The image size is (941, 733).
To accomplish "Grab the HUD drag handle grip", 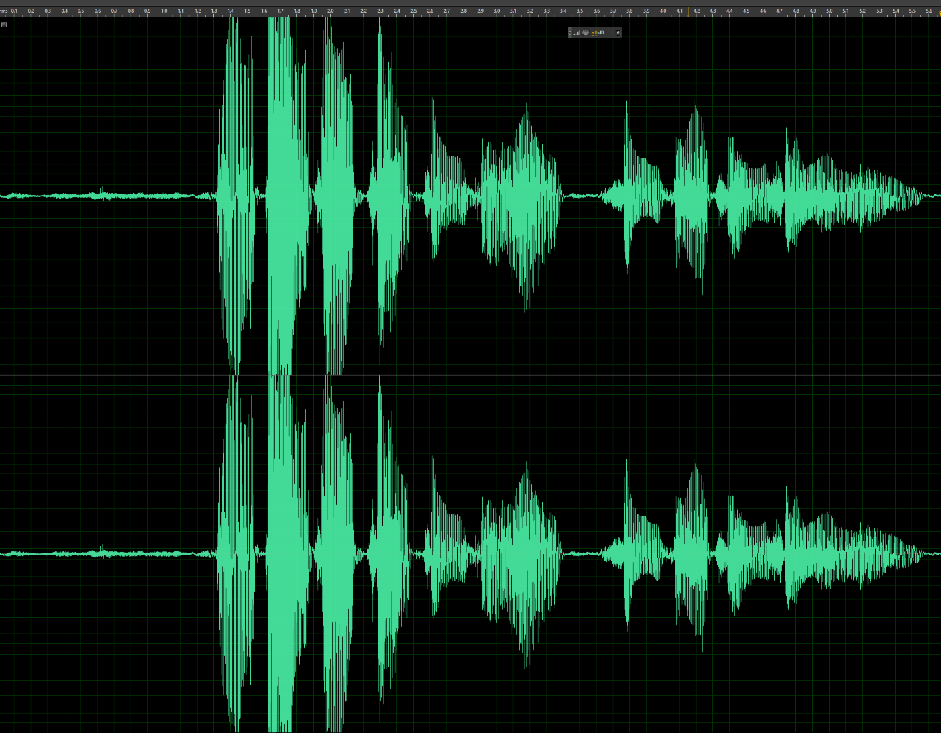I will [570, 32].
